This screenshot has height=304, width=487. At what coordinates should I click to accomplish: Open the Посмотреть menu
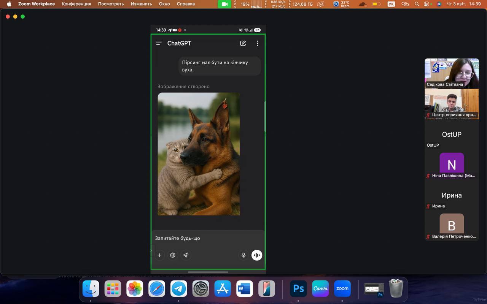[x=111, y=4]
